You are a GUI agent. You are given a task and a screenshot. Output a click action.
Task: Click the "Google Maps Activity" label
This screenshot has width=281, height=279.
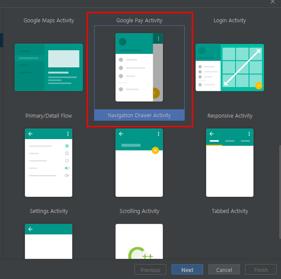click(49, 21)
